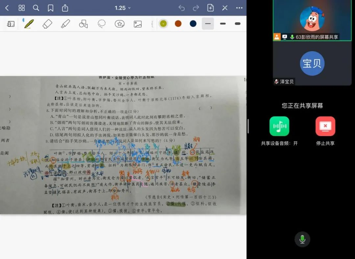This screenshot has width=355, height=259.
Task: Open the Elements sticker tool
Action: [x=120, y=24]
